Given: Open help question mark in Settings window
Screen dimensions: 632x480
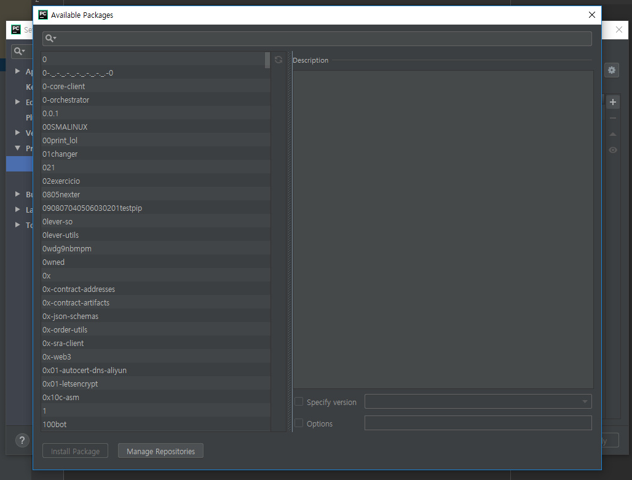Looking at the screenshot, I should (22, 440).
